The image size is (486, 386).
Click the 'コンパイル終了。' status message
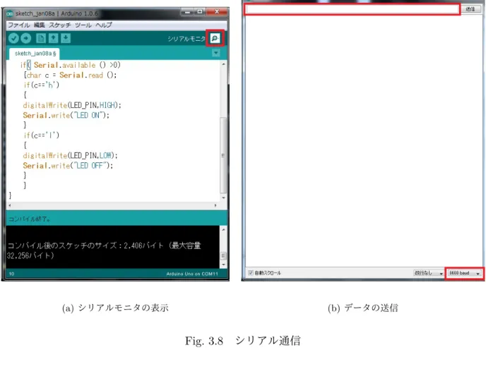pyautogui.click(x=29, y=219)
